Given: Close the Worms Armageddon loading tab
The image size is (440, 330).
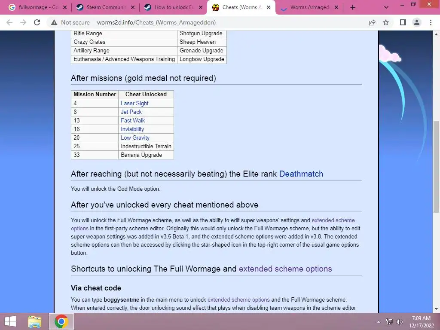Looking at the screenshot, I should (336, 7).
